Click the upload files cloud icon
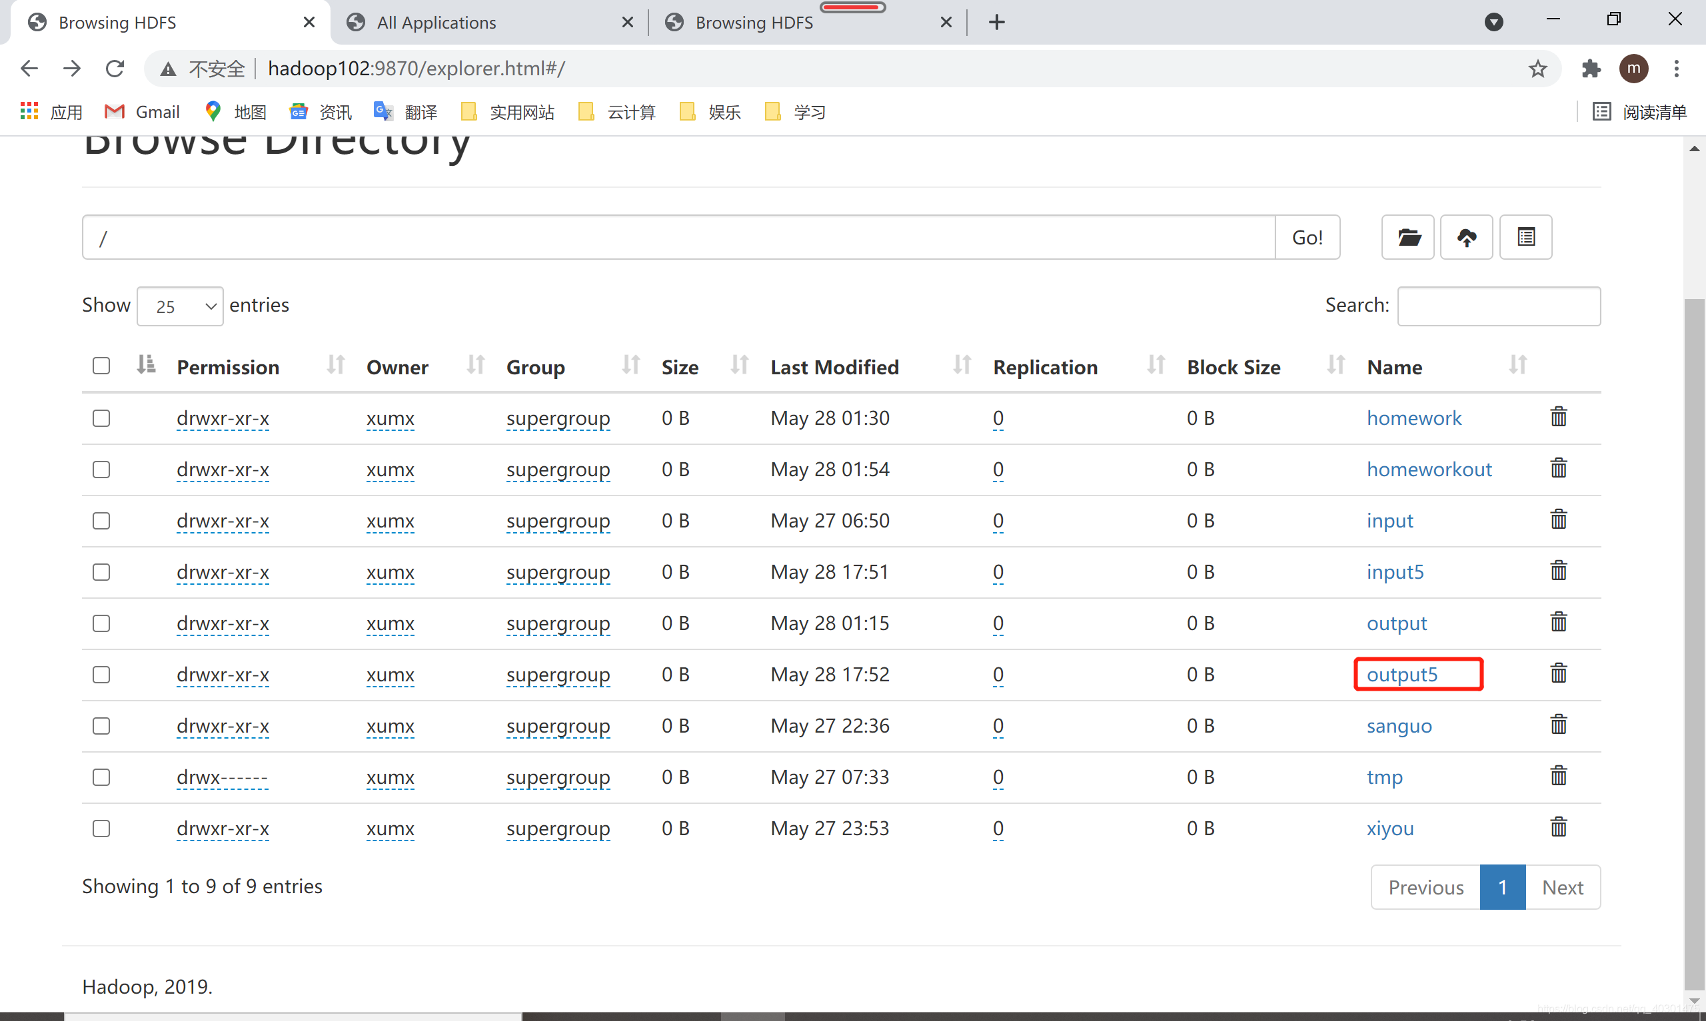This screenshot has width=1706, height=1021. [x=1466, y=237]
